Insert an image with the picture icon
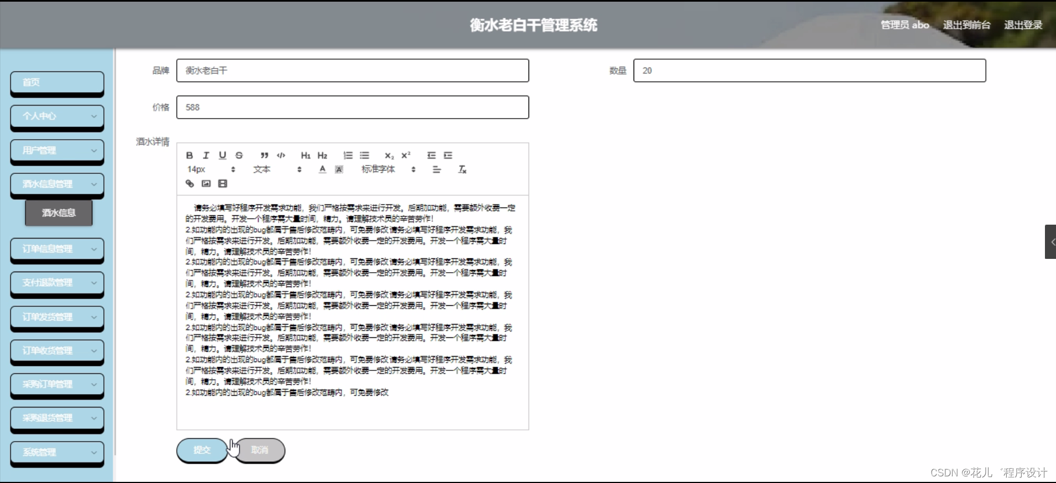1056x483 pixels. point(206,183)
